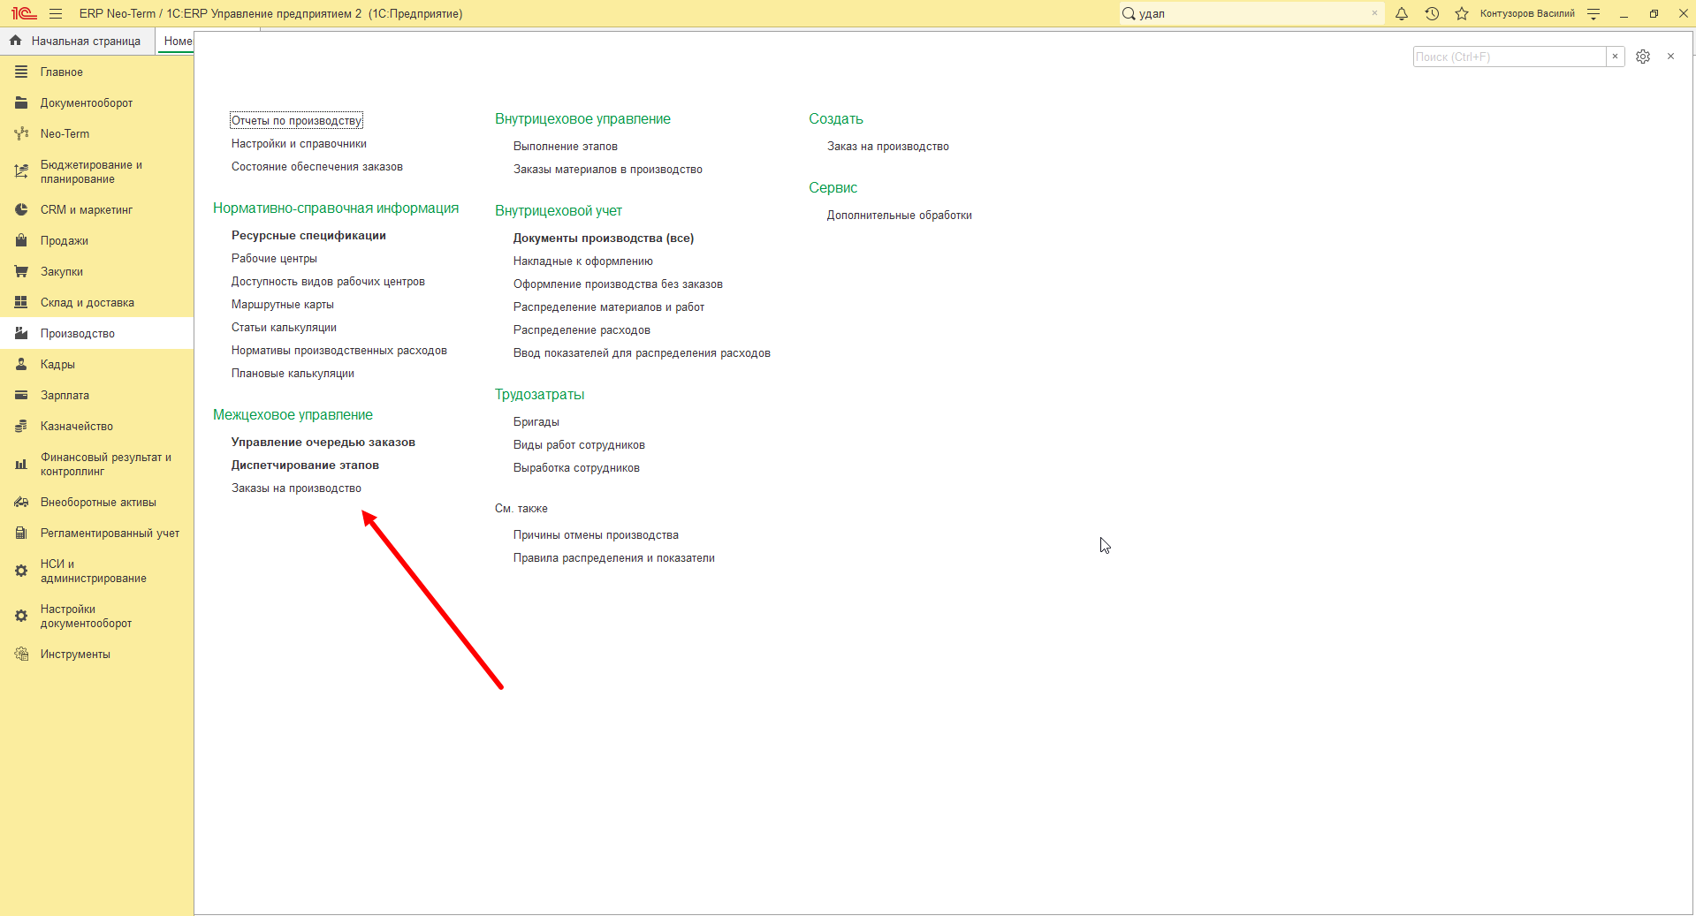Open Заказы на производство link

(296, 488)
